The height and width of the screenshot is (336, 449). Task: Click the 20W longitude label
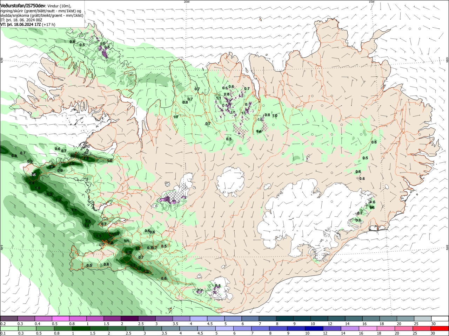[x=187, y=2]
